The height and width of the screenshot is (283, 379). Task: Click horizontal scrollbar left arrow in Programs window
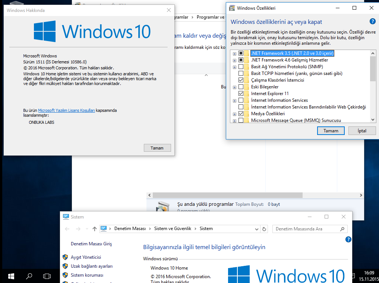[149, 195]
